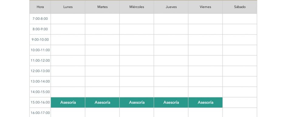Open the Asesoría block on Viernes
Screen dimensions: 287x117
click(x=205, y=102)
